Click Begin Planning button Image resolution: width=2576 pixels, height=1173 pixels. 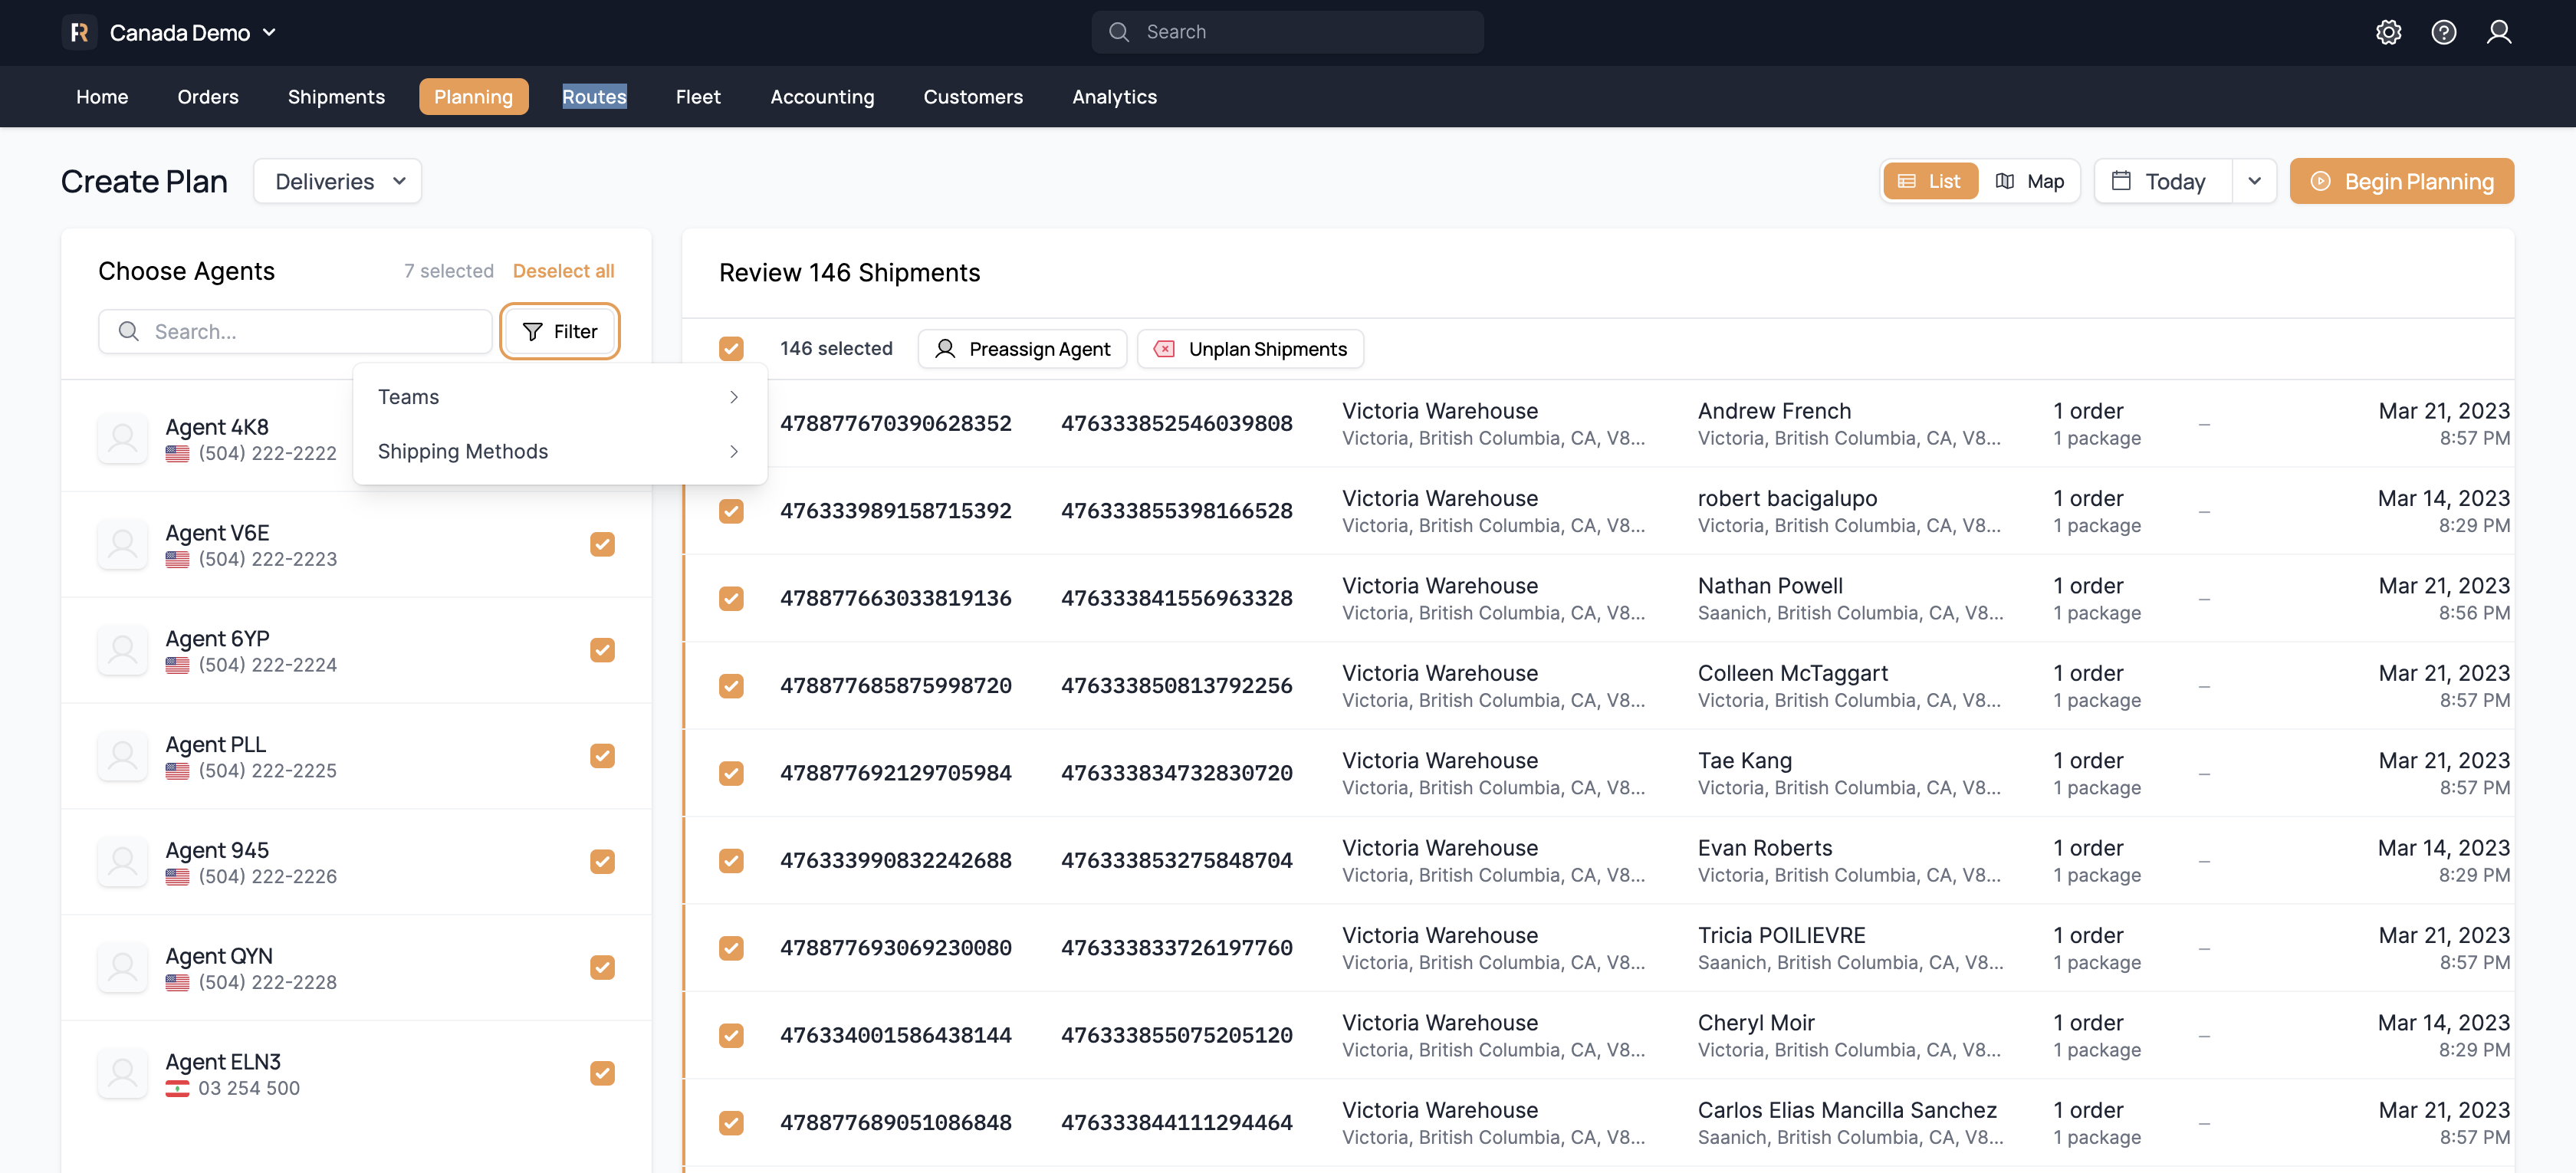[2401, 181]
